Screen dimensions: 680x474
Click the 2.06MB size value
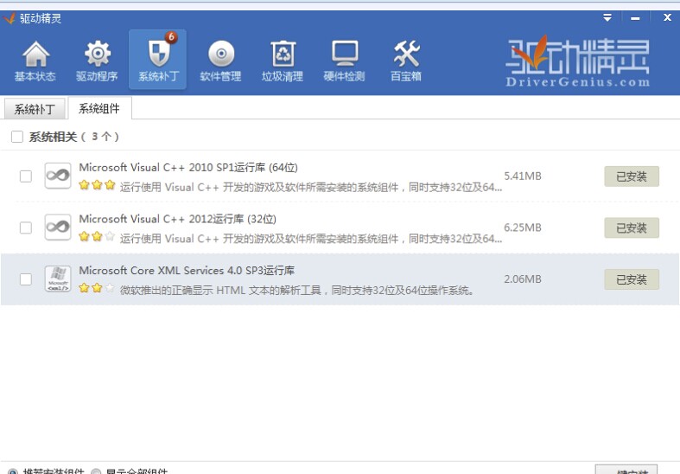[523, 279]
